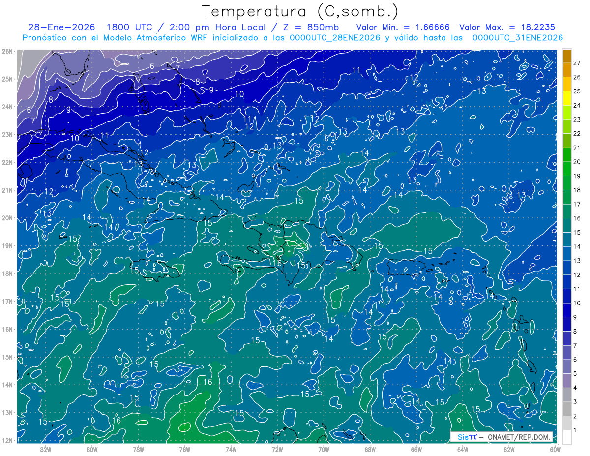
Task: Click the '13N' latitude label
Action: [x=7, y=412]
